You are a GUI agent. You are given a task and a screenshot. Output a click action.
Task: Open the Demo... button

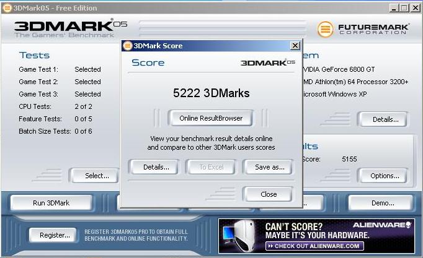click(x=381, y=203)
